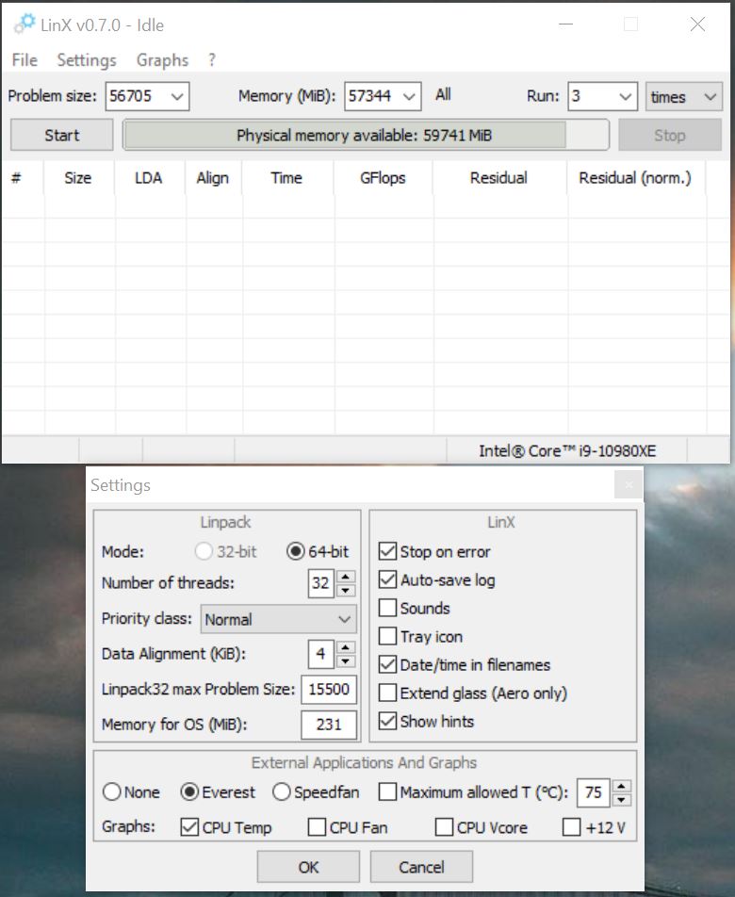The width and height of the screenshot is (735, 897).
Task: Toggle the Show hints checkbox
Action: coord(388,721)
